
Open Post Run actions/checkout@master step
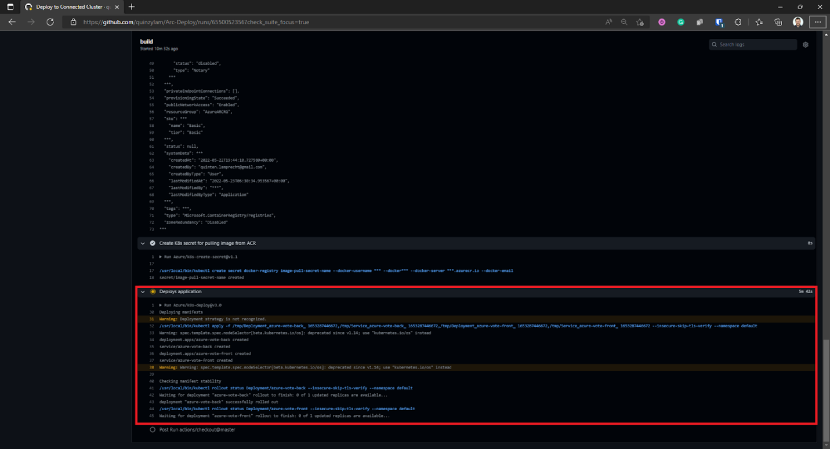197,430
